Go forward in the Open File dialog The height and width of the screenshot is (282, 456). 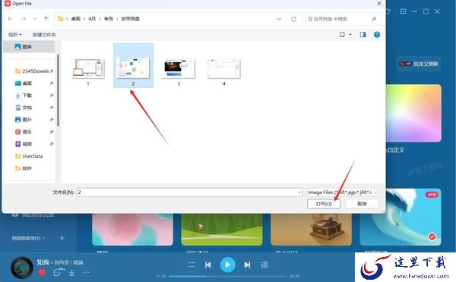24,19
